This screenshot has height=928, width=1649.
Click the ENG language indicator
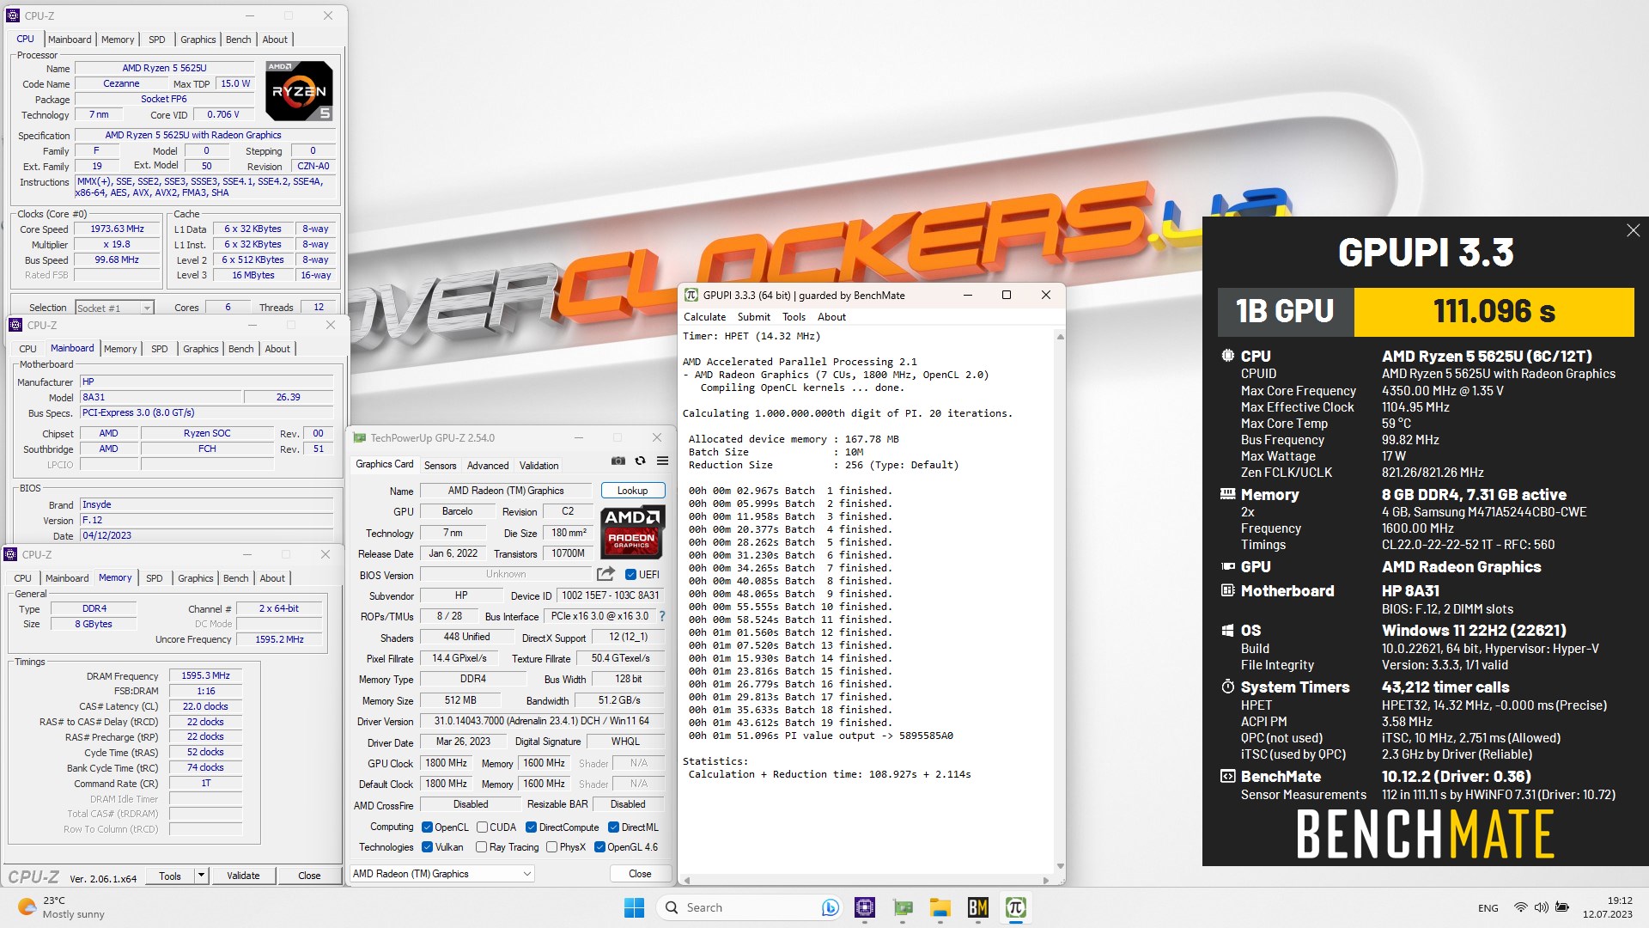coord(1488,907)
